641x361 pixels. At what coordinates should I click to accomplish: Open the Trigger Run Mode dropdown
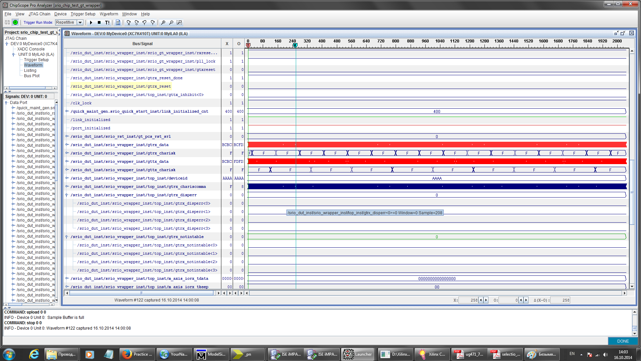pos(80,22)
